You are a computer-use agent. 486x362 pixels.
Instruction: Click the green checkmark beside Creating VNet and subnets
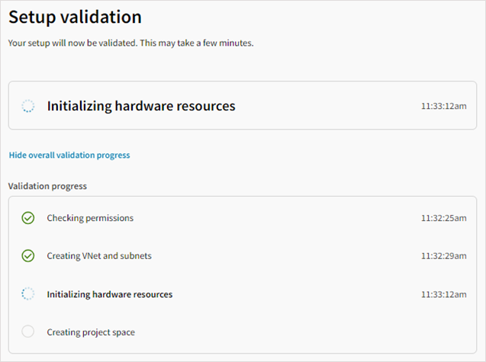[x=28, y=256]
